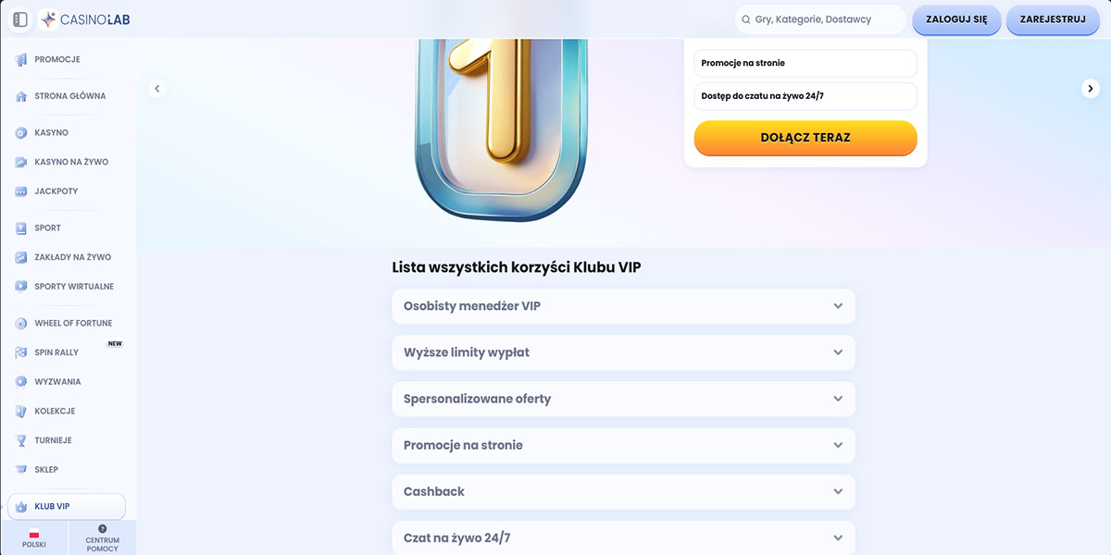Go to next carousel slide arrow
This screenshot has width=1111, height=555.
1091,88
